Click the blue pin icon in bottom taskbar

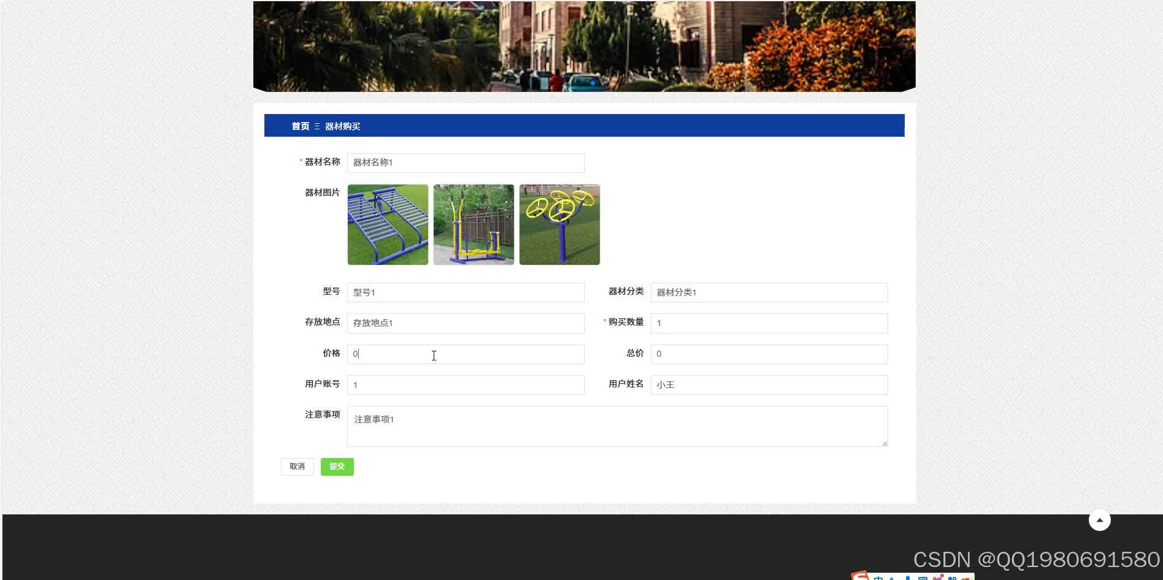pyautogui.click(x=907, y=577)
